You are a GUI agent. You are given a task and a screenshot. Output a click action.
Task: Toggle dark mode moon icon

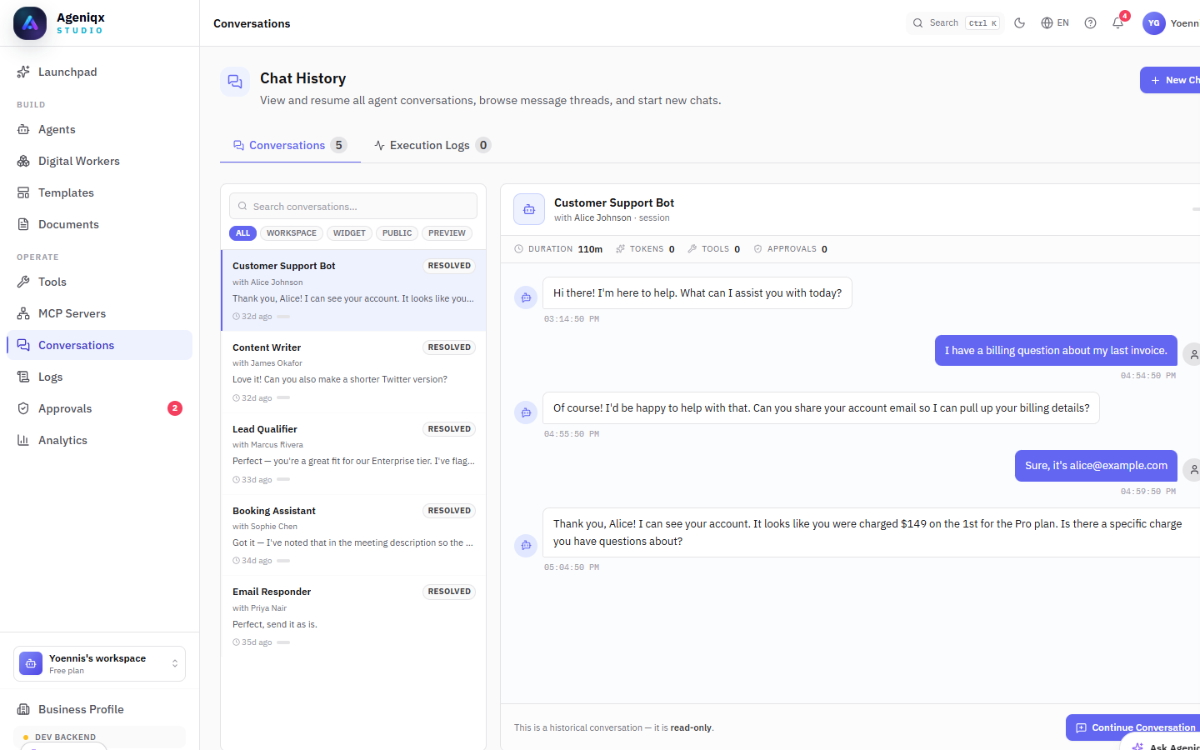click(1019, 23)
